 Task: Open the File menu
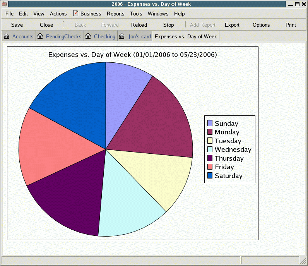(9, 14)
